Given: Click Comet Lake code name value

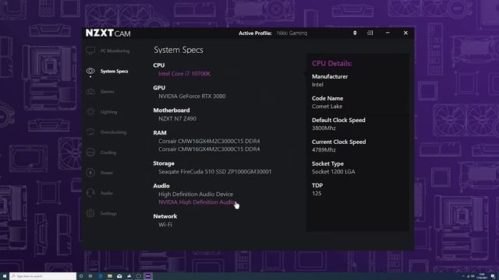Looking at the screenshot, I should tap(327, 107).
